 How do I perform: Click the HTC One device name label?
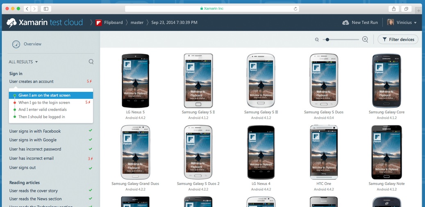coord(324,183)
